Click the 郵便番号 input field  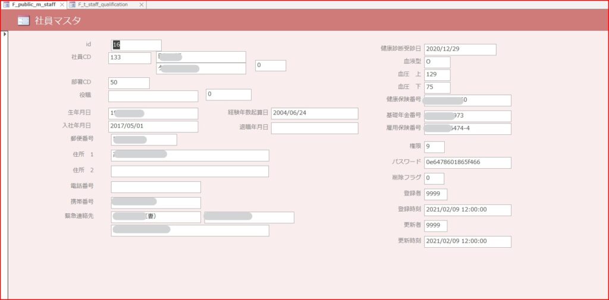(x=144, y=140)
